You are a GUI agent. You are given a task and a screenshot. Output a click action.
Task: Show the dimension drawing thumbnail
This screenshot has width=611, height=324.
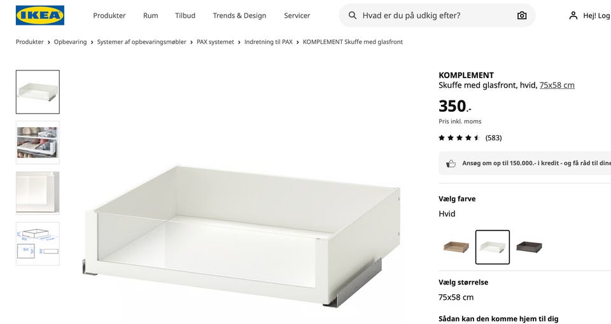point(38,243)
